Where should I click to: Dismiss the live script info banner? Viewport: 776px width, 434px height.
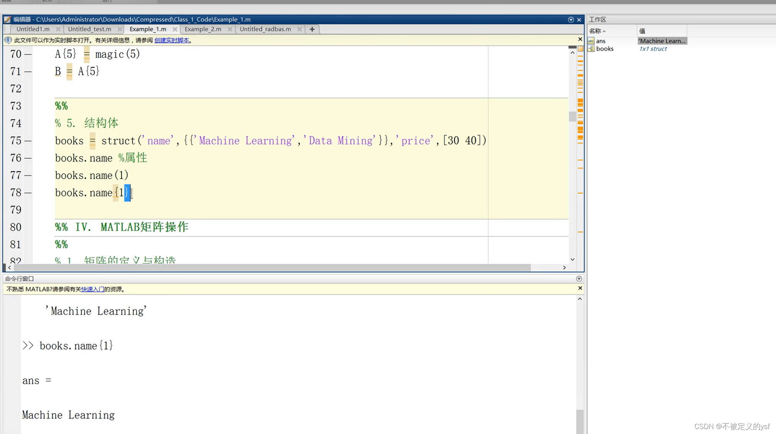580,39
